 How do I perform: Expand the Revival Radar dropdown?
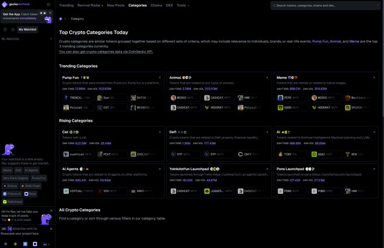90,5
